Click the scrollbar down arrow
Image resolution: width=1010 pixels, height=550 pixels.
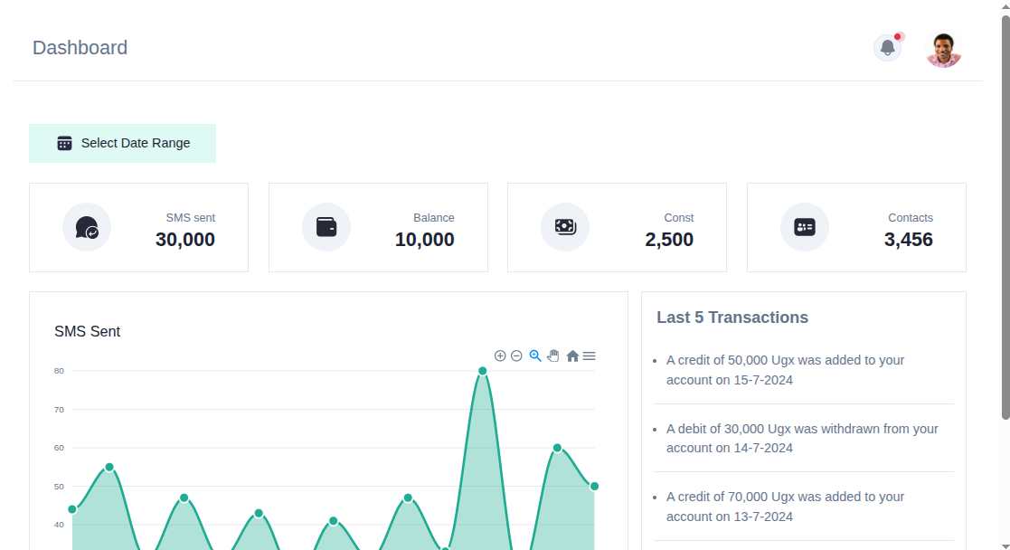1005,545
